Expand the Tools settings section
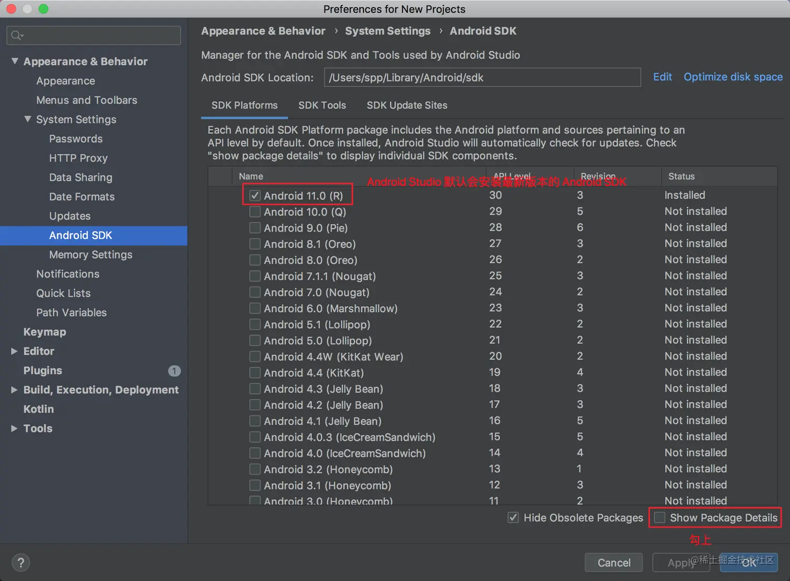Viewport: 790px width, 581px height. tap(15, 428)
